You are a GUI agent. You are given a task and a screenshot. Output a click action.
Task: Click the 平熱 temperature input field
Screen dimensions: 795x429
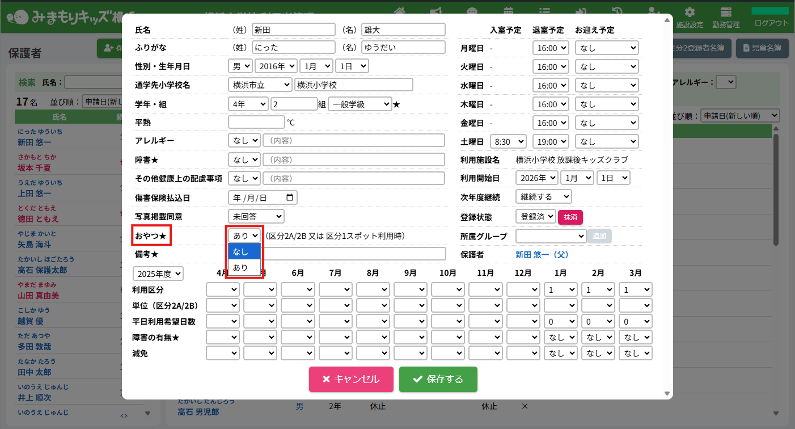tap(256, 122)
